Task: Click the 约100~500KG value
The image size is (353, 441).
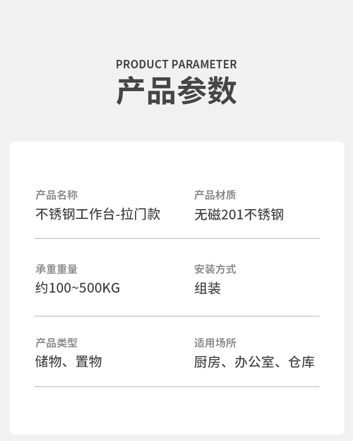Action: [78, 288]
